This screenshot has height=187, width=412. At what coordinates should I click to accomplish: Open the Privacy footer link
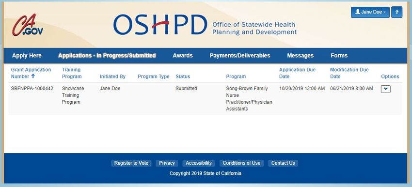coord(167,163)
